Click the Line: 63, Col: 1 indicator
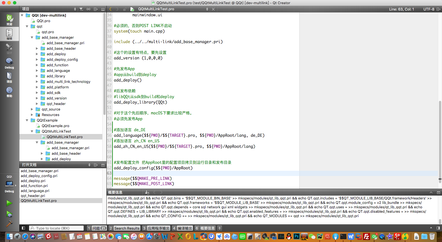Image resolution: width=442 pixels, height=242 pixels. click(401, 9)
